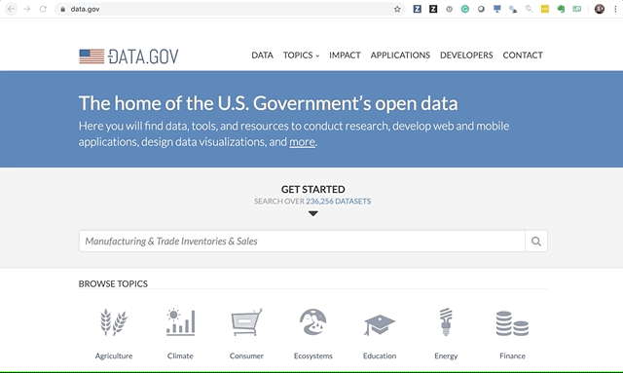
Task: Open the Evernote elephant extension
Action: point(561,9)
